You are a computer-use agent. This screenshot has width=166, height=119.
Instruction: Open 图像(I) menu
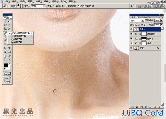click(x=23, y=2)
